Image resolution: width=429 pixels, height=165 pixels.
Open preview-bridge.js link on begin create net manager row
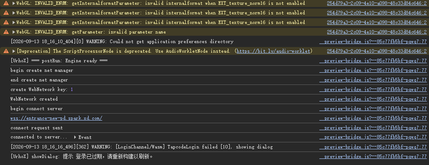pyautogui.click(x=373, y=70)
